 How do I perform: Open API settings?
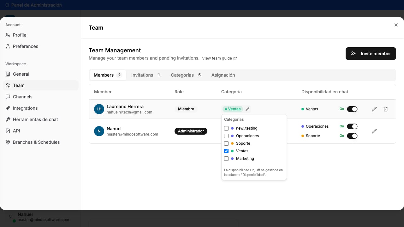point(41,131)
